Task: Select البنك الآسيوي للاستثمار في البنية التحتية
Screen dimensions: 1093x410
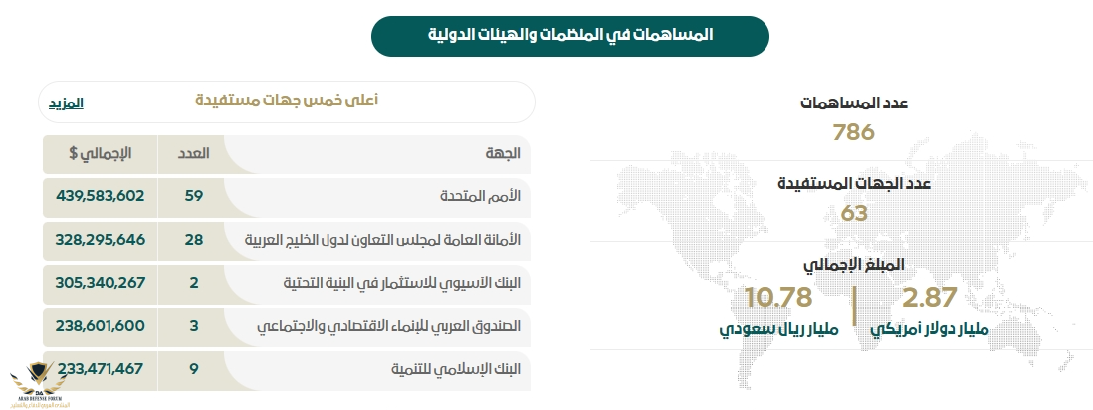Action: click(x=402, y=283)
